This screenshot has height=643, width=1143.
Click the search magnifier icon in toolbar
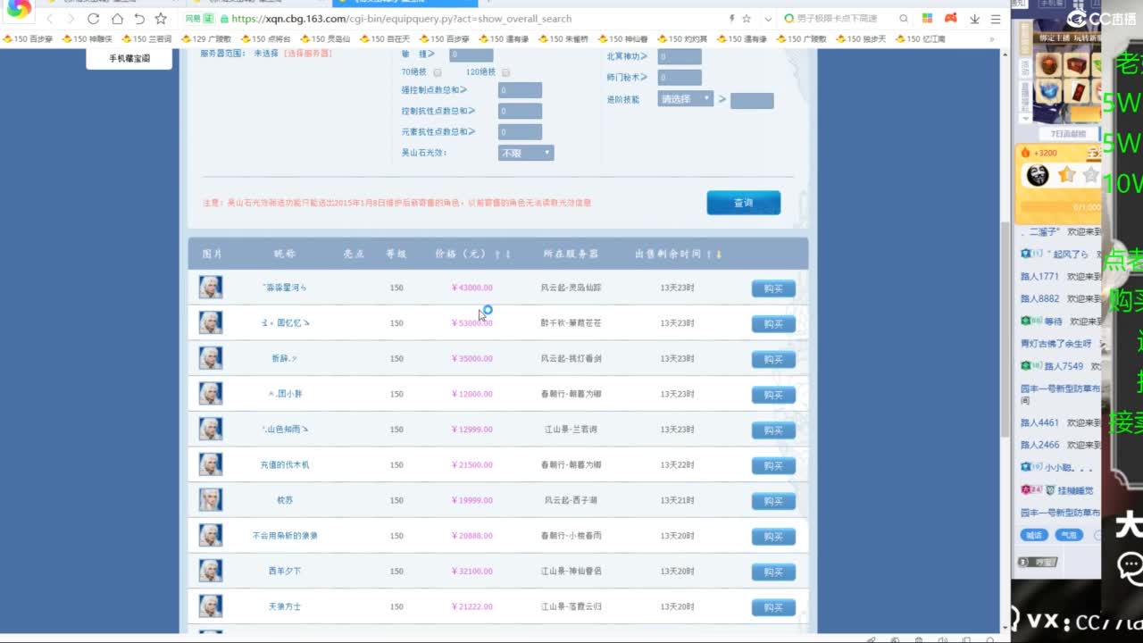pos(904,19)
